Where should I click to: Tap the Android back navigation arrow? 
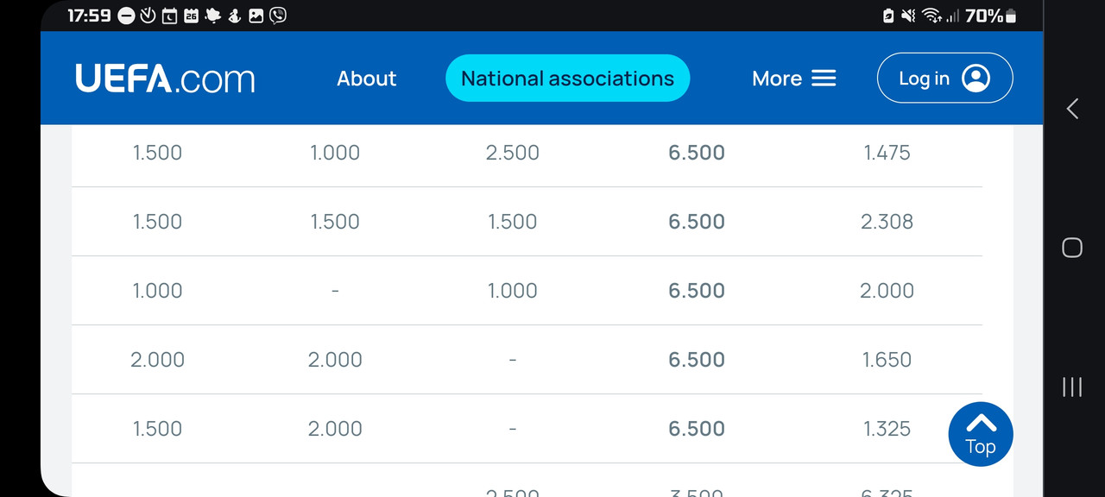pos(1072,109)
